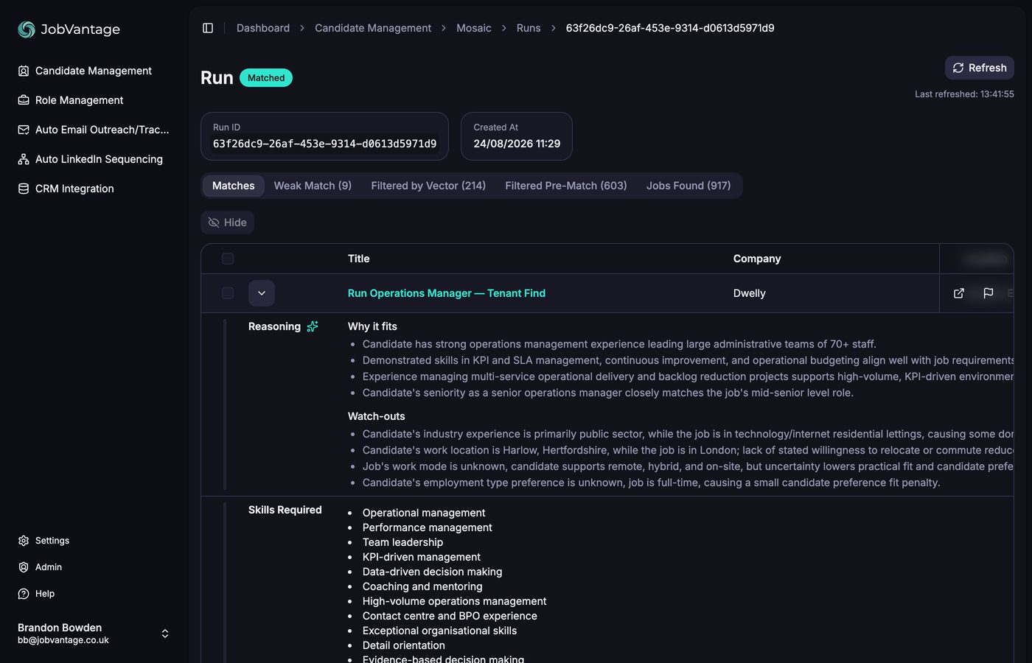Go to Dashboard breadcrumb
1032x663 pixels.
point(263,28)
